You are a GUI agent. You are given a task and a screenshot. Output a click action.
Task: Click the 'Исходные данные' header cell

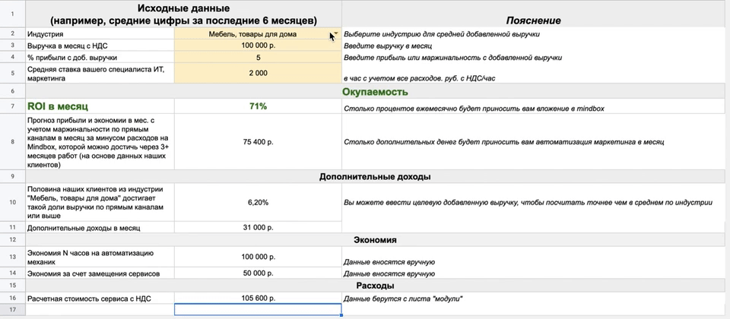[x=183, y=14]
